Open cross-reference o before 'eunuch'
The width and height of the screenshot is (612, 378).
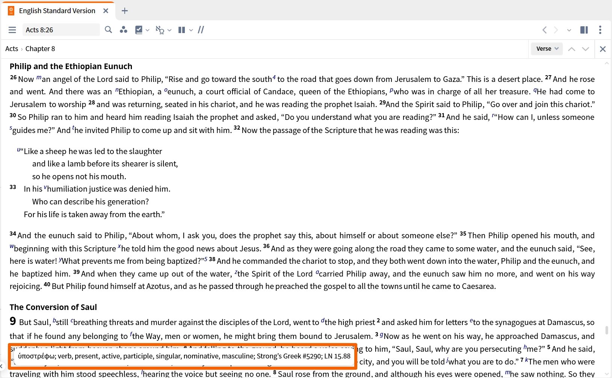point(166,90)
